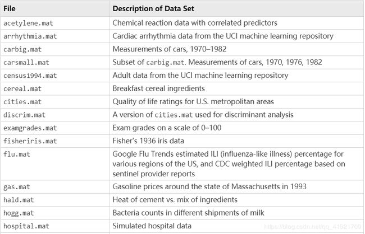Screen dimensions: 365x234
Task: Select census1994.mat file name
Action: tap(30, 76)
